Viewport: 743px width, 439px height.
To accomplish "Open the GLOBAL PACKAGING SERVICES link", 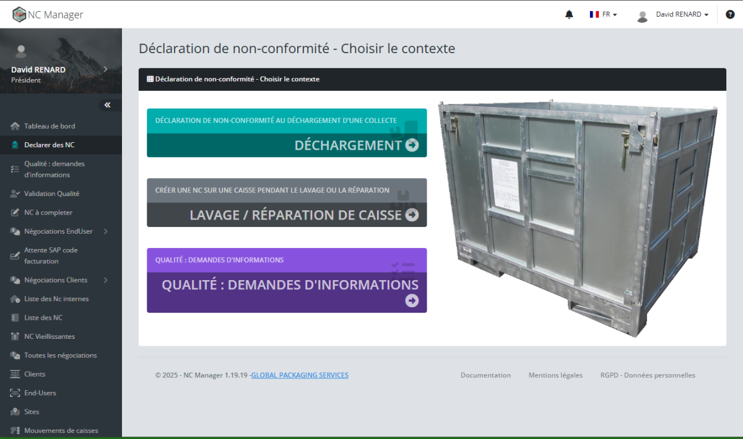I will [x=300, y=375].
